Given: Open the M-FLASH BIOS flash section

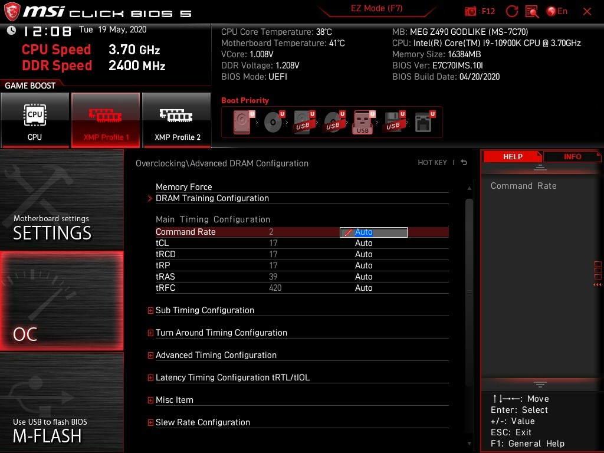Looking at the screenshot, I should (61, 402).
